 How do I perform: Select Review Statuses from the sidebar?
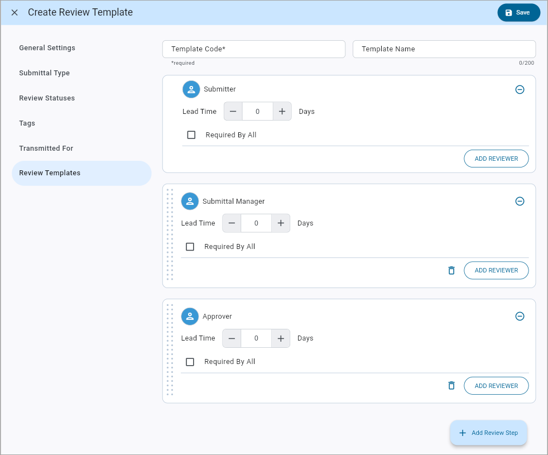(46, 98)
